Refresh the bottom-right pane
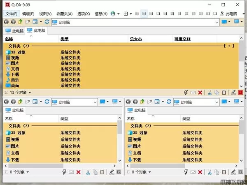The width and height of the screenshot is (247, 185). pos(169,102)
